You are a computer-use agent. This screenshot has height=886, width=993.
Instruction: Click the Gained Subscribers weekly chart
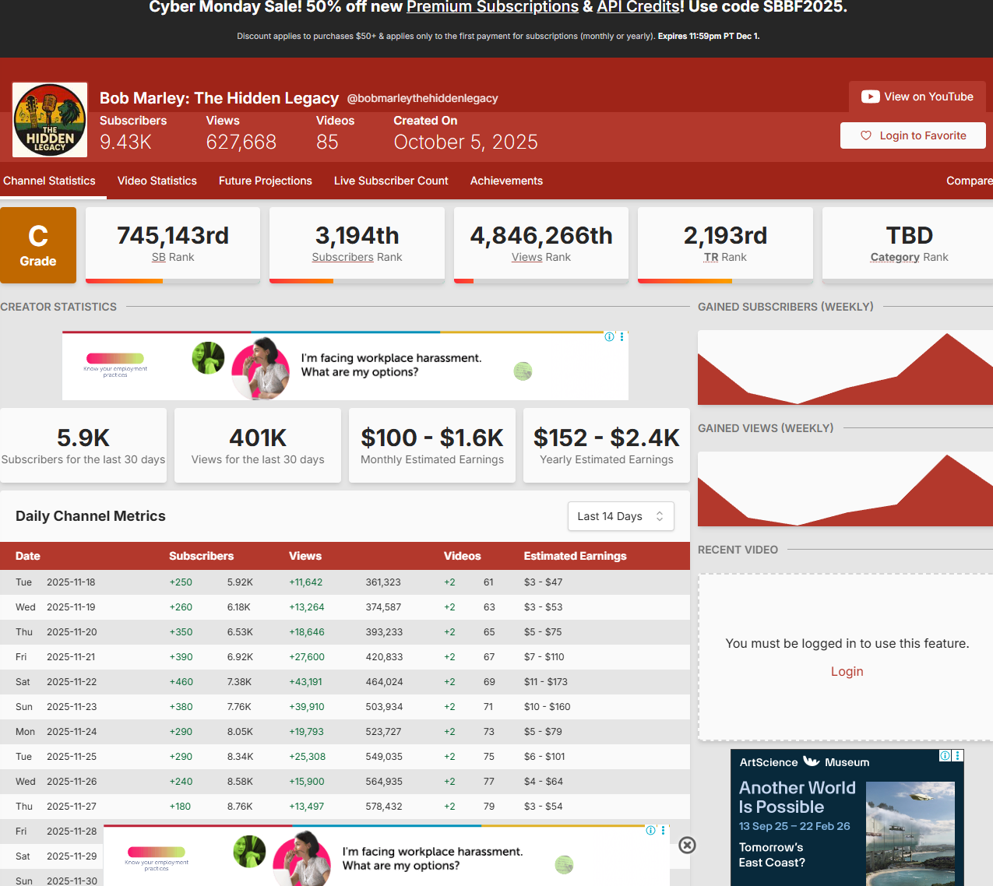point(845,367)
